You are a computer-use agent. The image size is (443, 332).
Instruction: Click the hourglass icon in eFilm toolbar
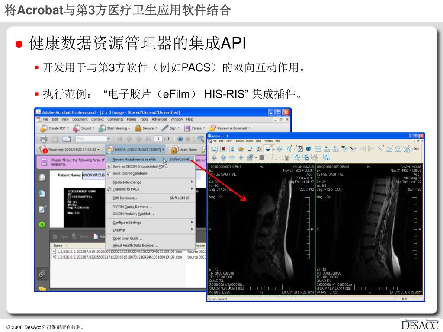coord(232,149)
